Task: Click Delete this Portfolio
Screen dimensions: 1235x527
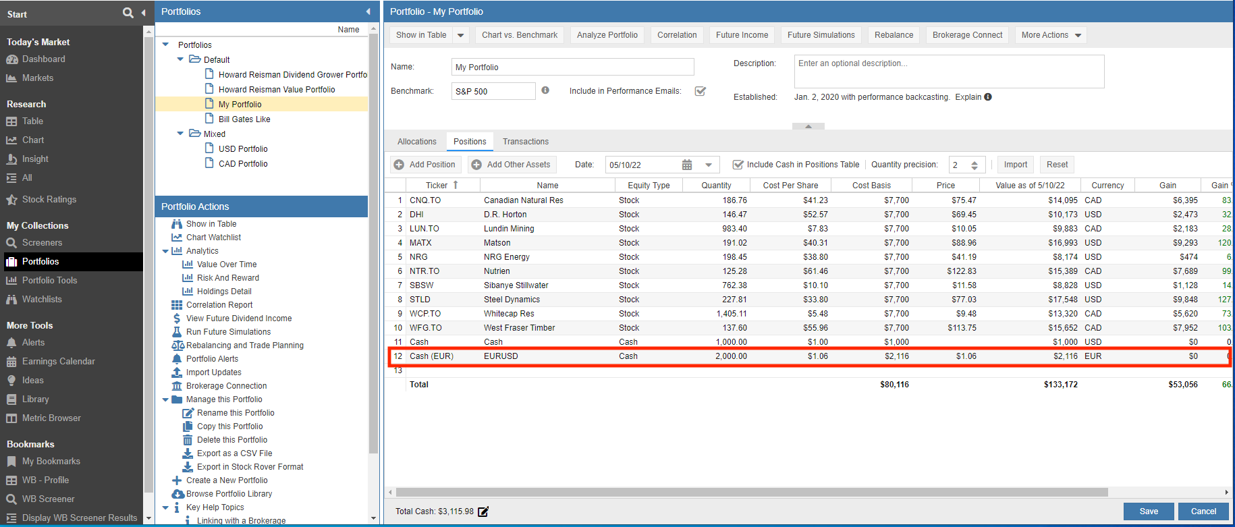Action: click(x=232, y=440)
